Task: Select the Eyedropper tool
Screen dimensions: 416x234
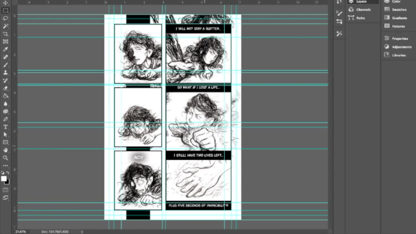Action: [6, 49]
